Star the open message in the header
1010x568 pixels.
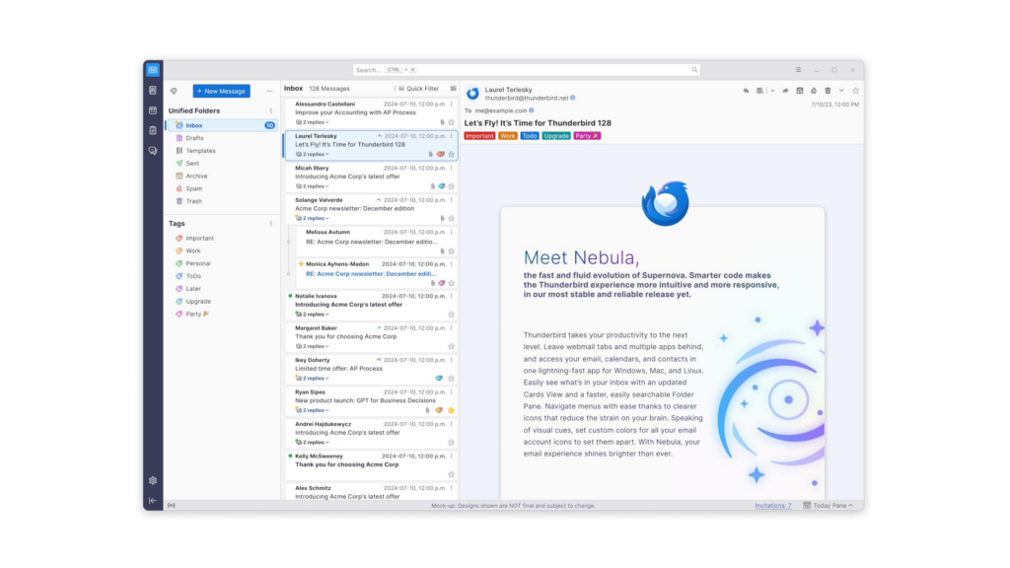(855, 91)
